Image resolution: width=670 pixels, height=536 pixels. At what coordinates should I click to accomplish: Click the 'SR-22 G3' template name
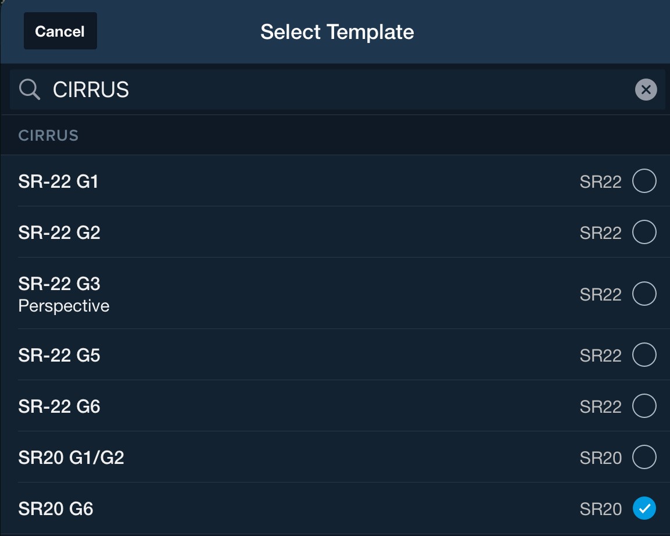[59, 284]
